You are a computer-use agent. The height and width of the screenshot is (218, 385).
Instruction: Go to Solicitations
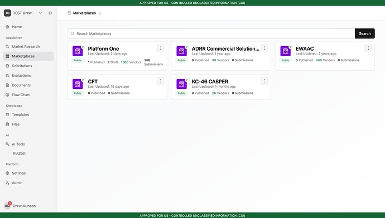tap(28, 66)
